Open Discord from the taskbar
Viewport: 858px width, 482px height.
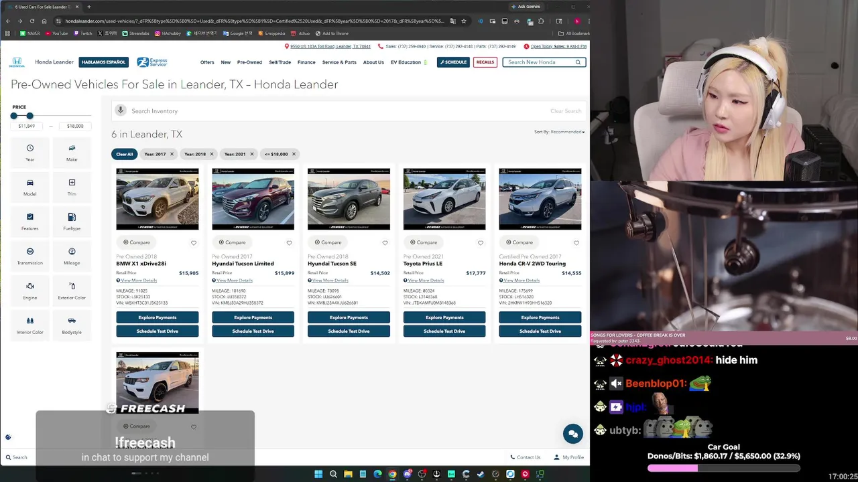coord(407,474)
